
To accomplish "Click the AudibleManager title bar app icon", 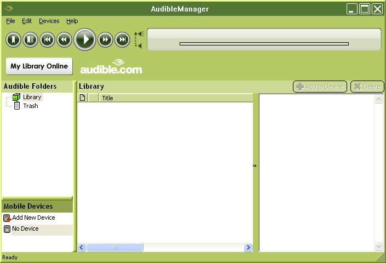I will [x=9, y=9].
